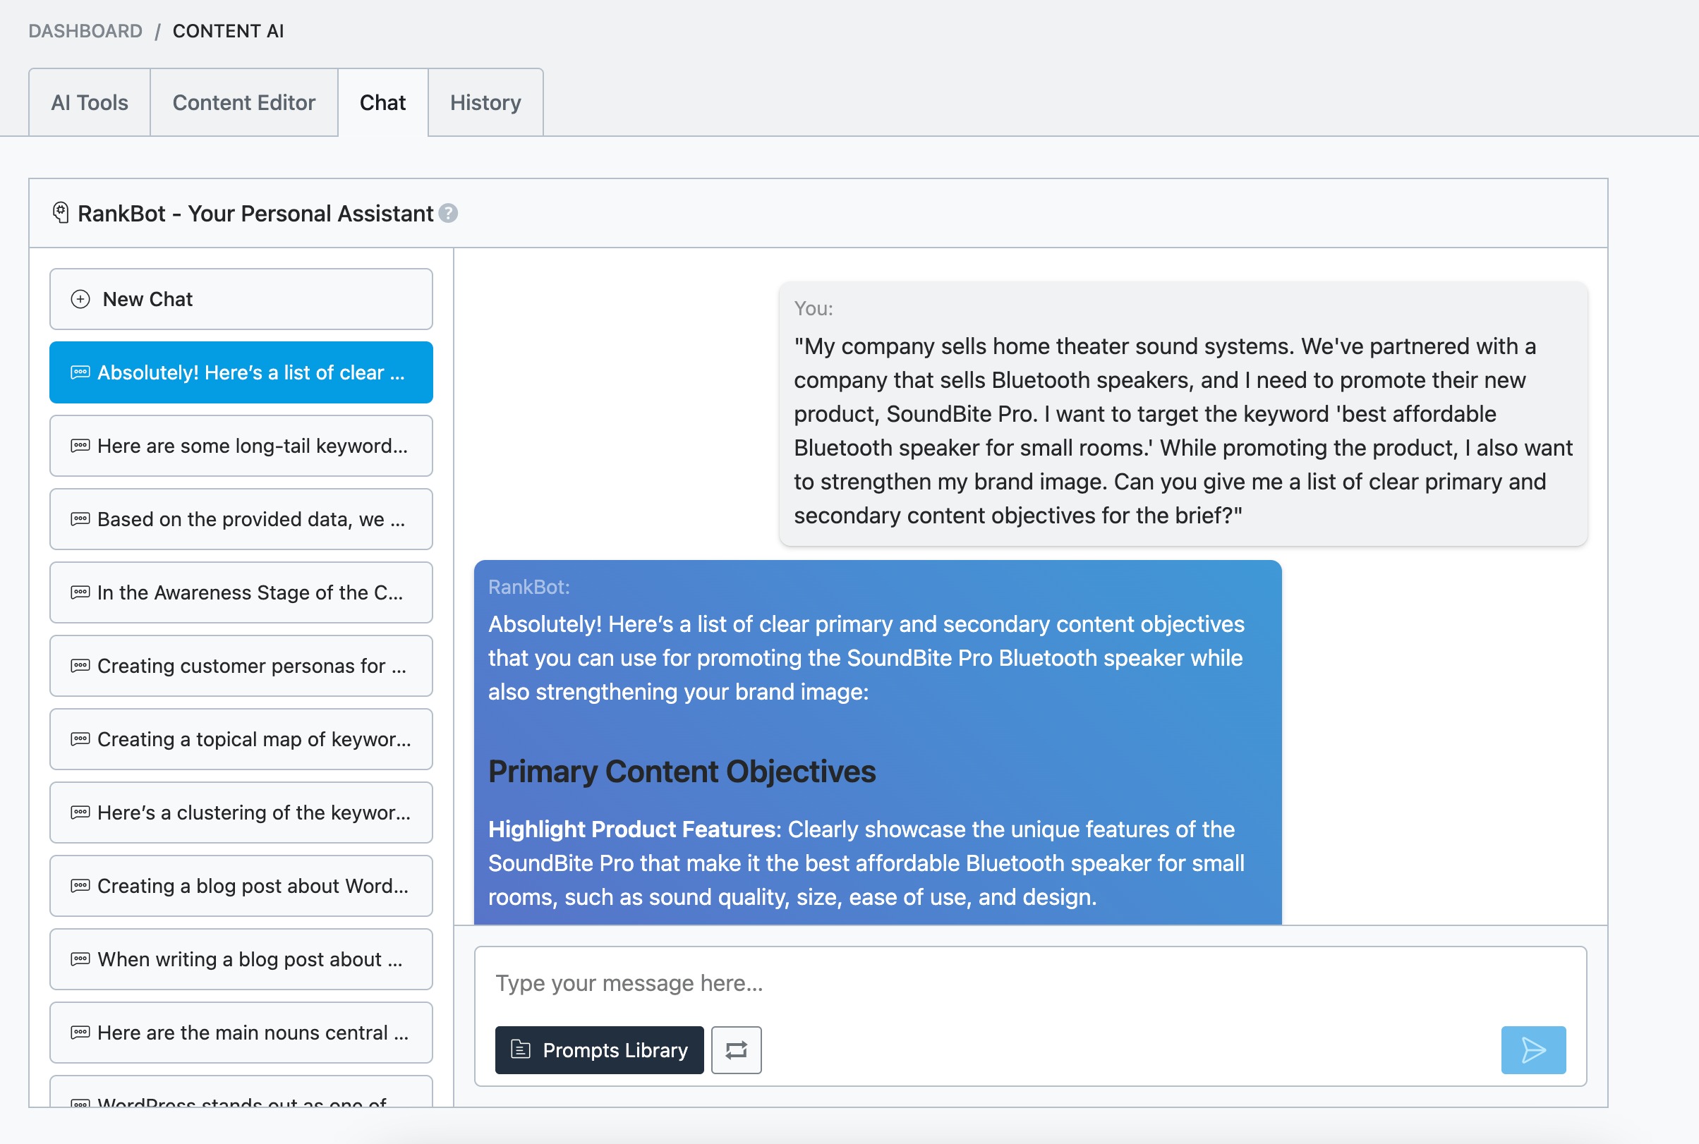Viewport: 1699px width, 1144px height.
Task: Open chat 'Creating a topical map of keywor'
Action: (x=241, y=739)
